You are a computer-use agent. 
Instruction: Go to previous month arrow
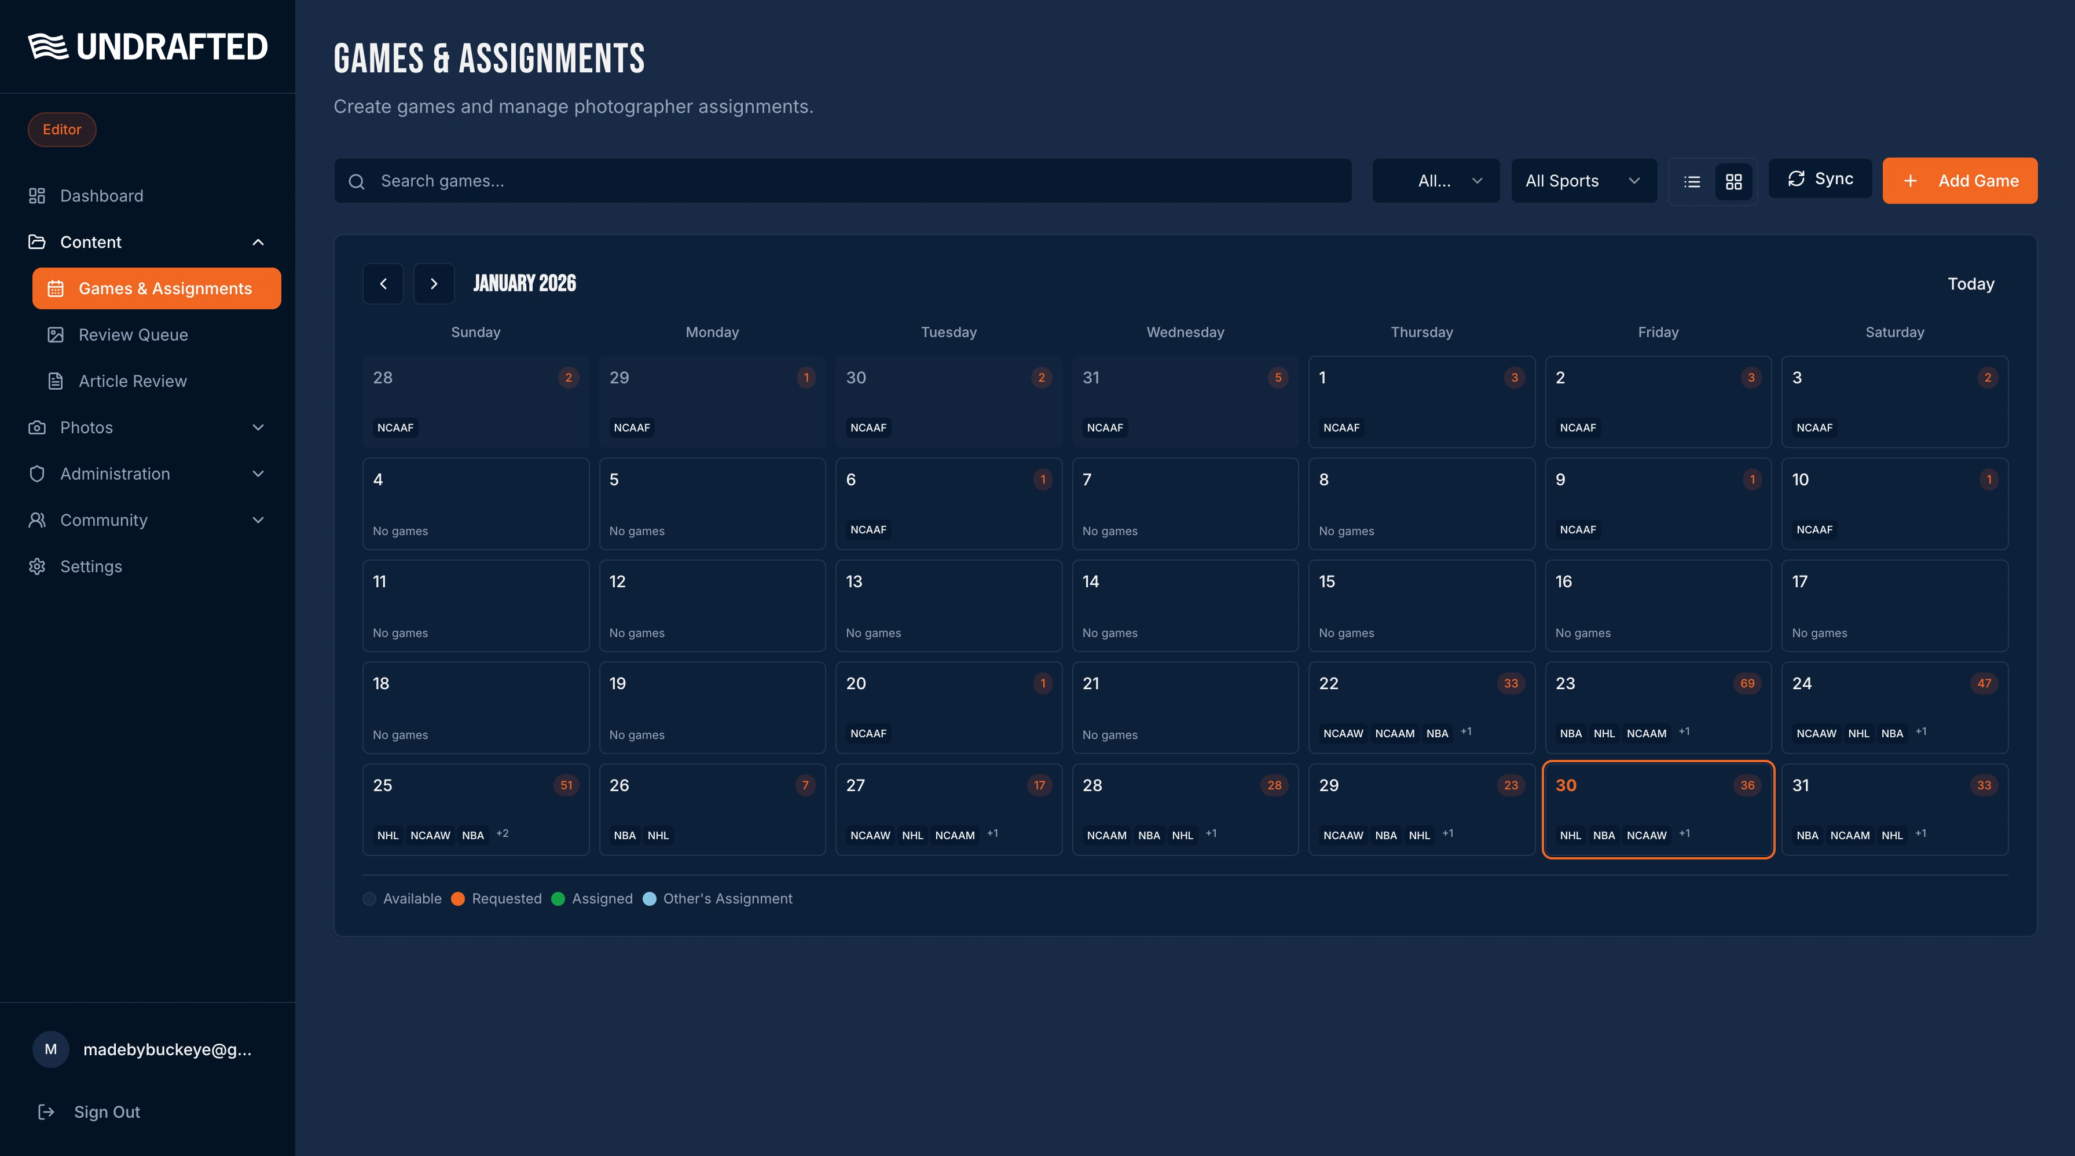point(383,284)
